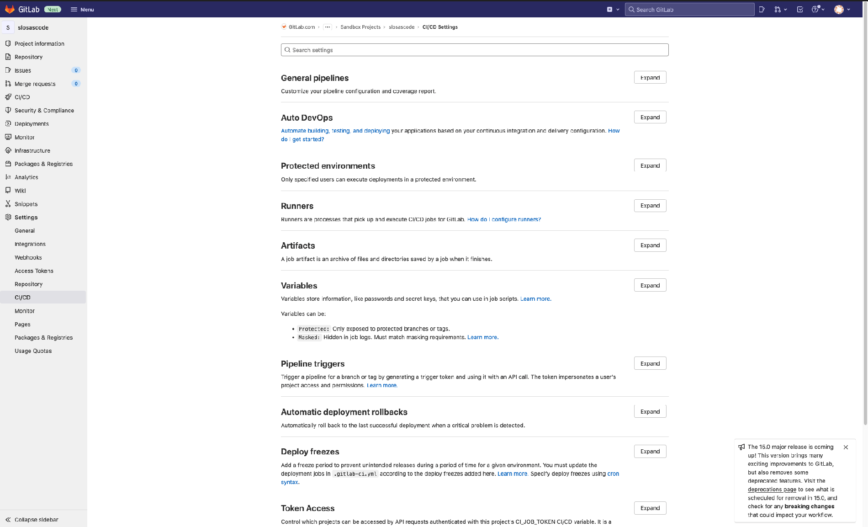
Task: Open the merge requests icon in top bar
Action: click(778, 9)
